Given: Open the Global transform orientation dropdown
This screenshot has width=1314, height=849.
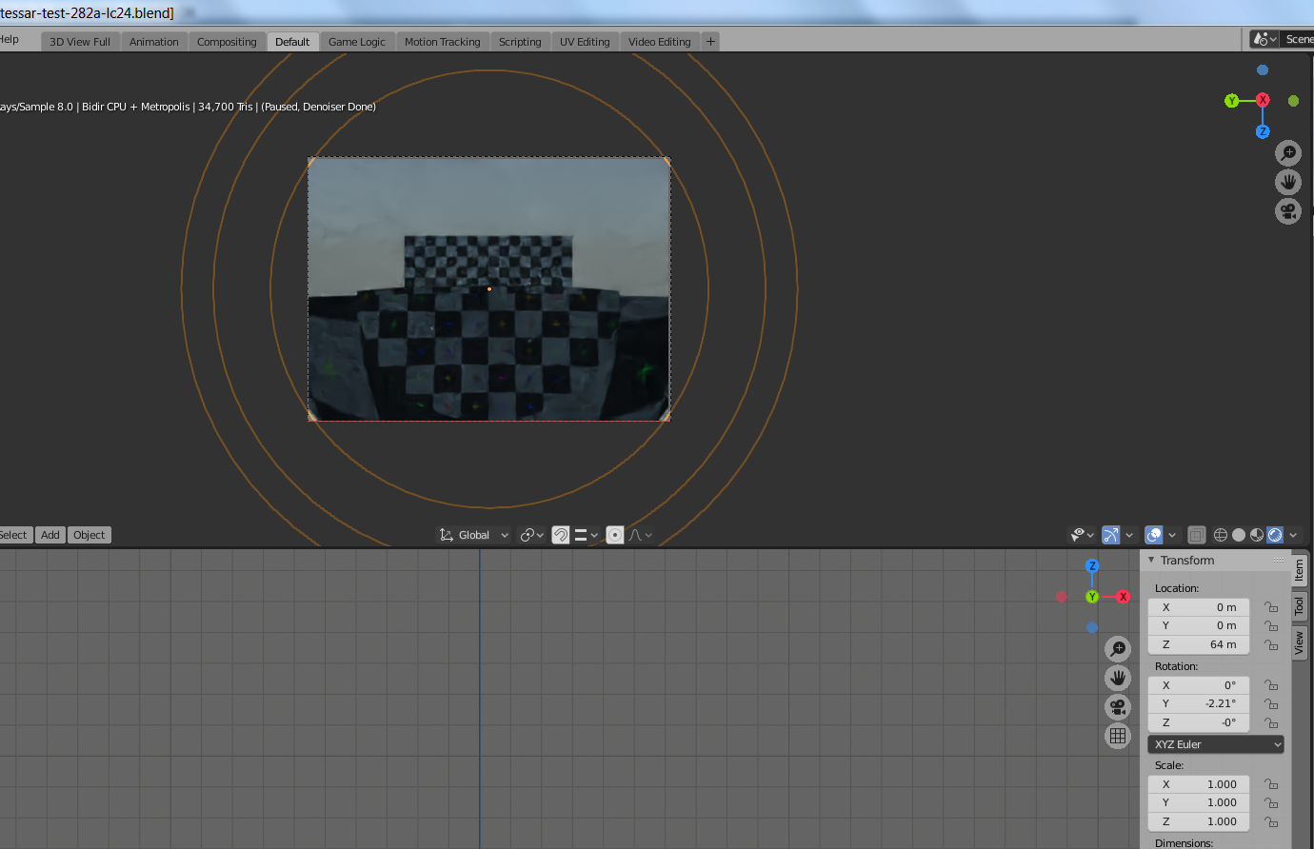Looking at the screenshot, I should coord(474,535).
